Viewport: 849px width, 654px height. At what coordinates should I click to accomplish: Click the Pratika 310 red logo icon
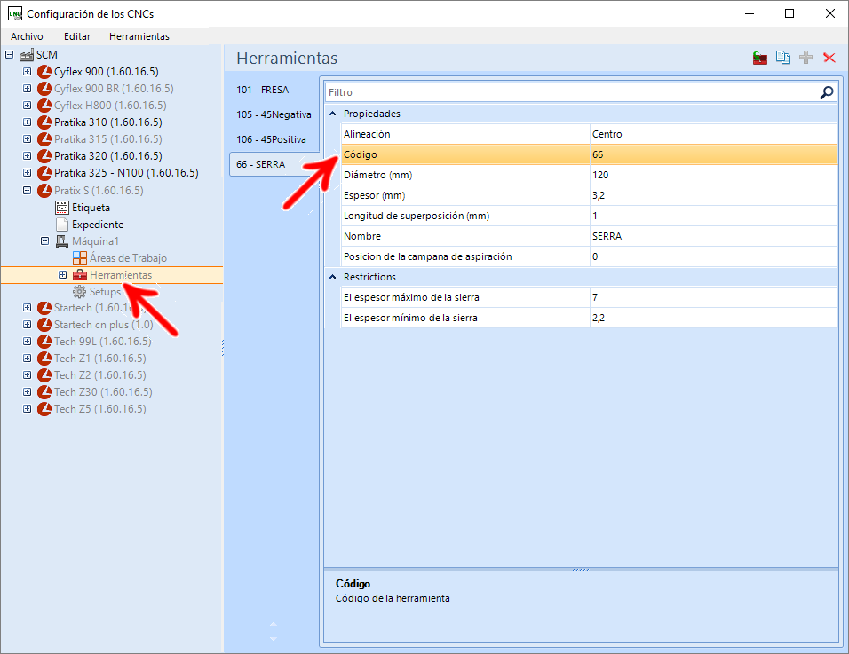(44, 122)
